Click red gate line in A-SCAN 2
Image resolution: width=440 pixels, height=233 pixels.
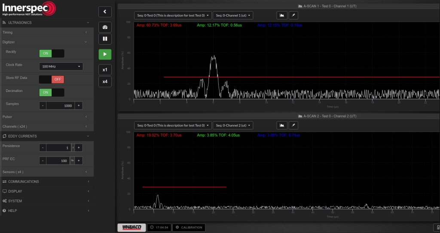(x=184, y=187)
